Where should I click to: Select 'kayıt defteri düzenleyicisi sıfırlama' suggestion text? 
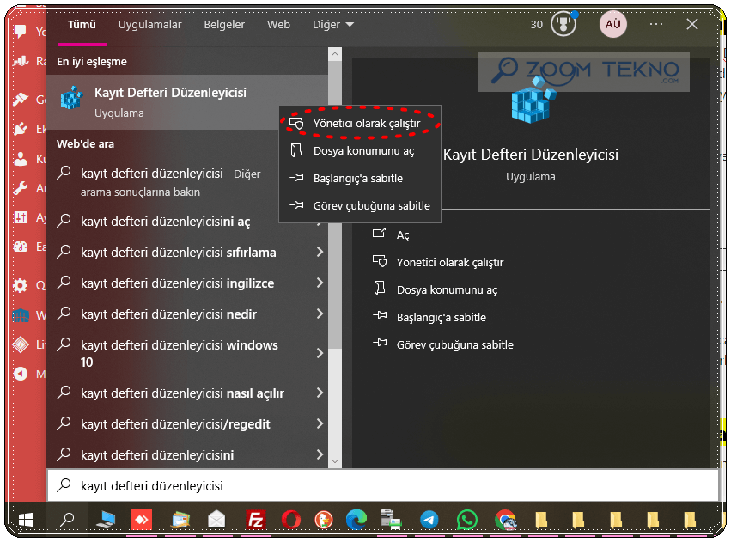pos(178,253)
